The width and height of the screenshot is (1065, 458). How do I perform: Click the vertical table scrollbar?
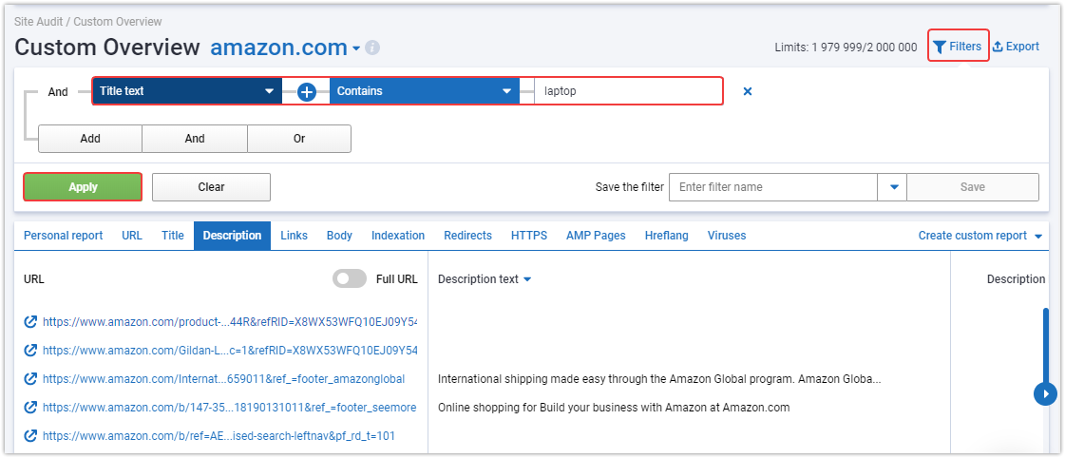1045,347
